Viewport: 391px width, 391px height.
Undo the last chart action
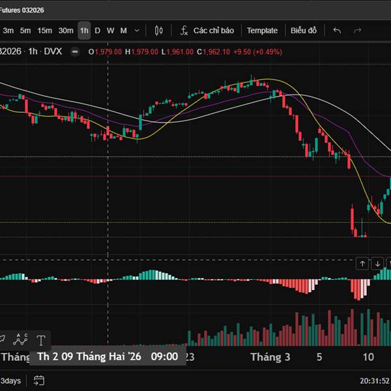tap(337, 31)
